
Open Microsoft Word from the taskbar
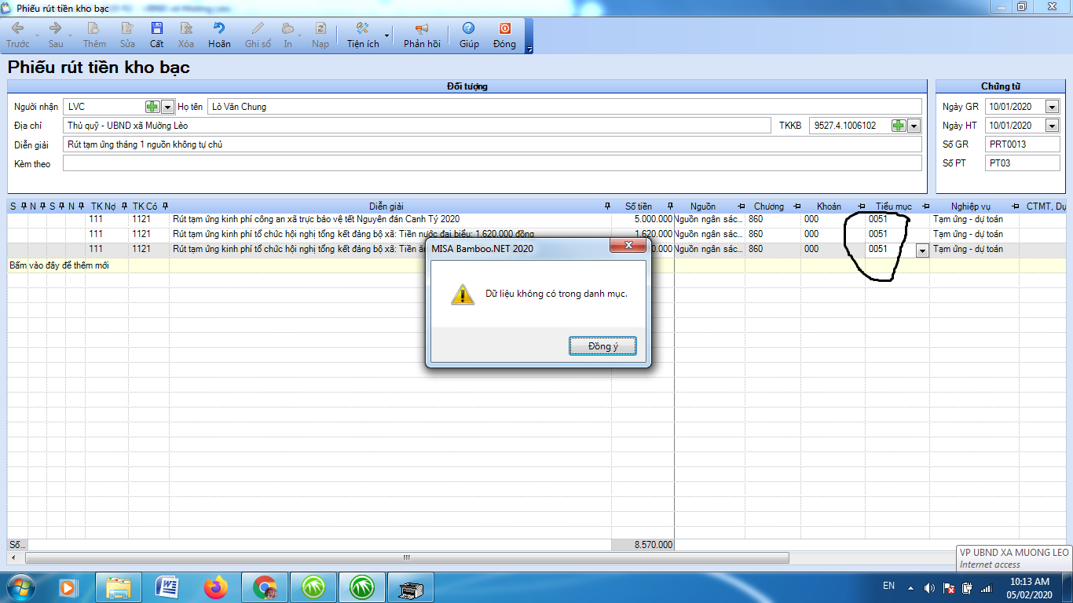[x=167, y=587]
